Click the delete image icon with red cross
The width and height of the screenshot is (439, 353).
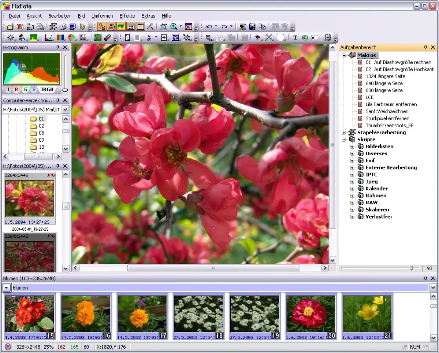point(20,27)
